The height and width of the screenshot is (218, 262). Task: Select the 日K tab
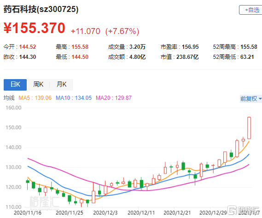(x=15, y=85)
